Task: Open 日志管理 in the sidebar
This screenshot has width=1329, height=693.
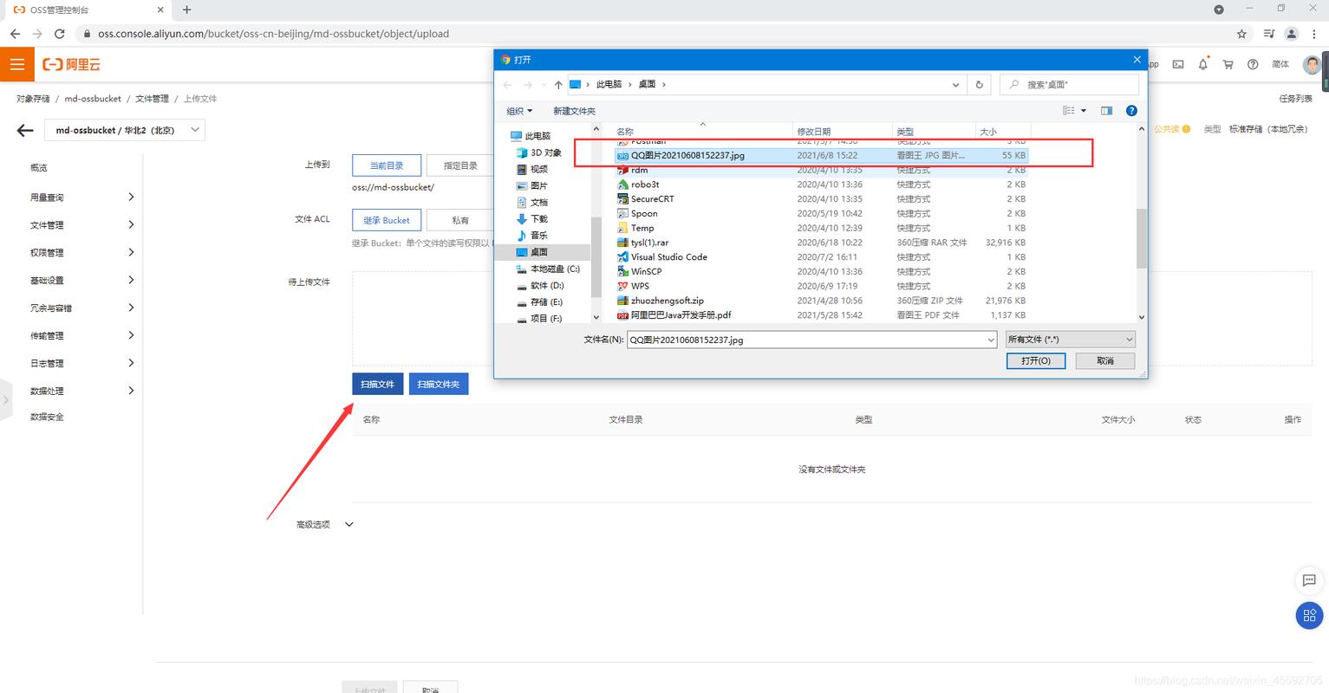Action: [x=47, y=364]
